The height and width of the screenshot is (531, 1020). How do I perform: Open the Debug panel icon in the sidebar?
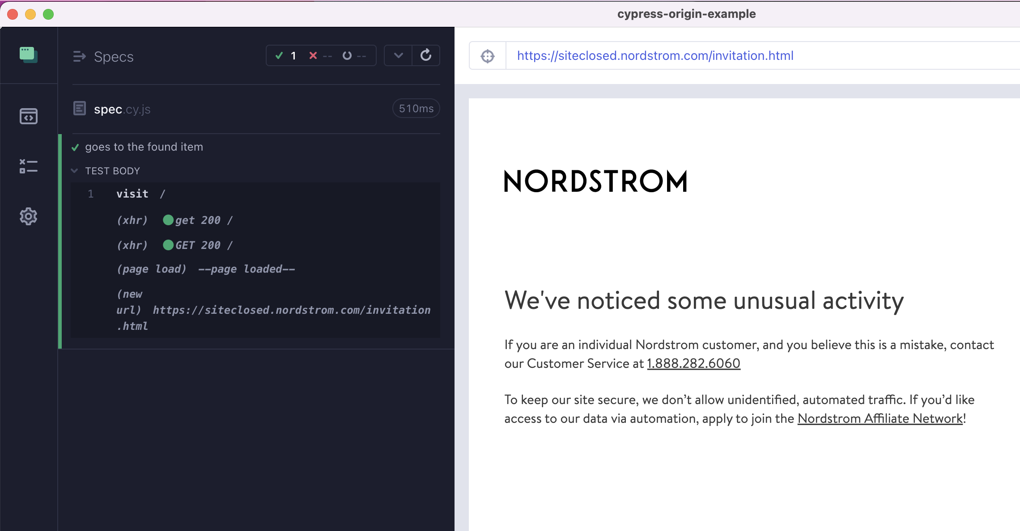pyautogui.click(x=28, y=166)
